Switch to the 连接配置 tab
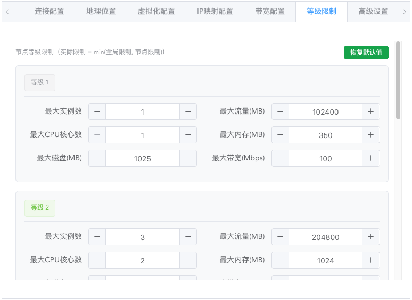Viewport: 412px width, 300px height. coord(50,11)
